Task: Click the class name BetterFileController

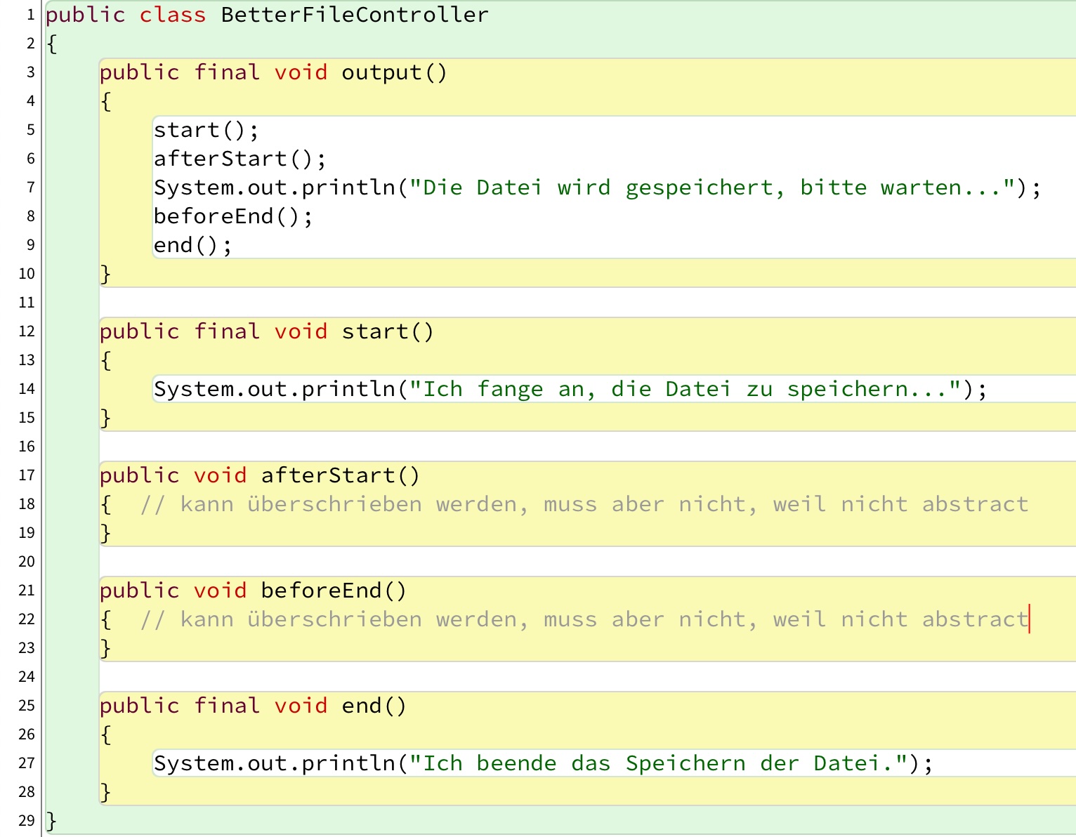Action: coord(354,15)
